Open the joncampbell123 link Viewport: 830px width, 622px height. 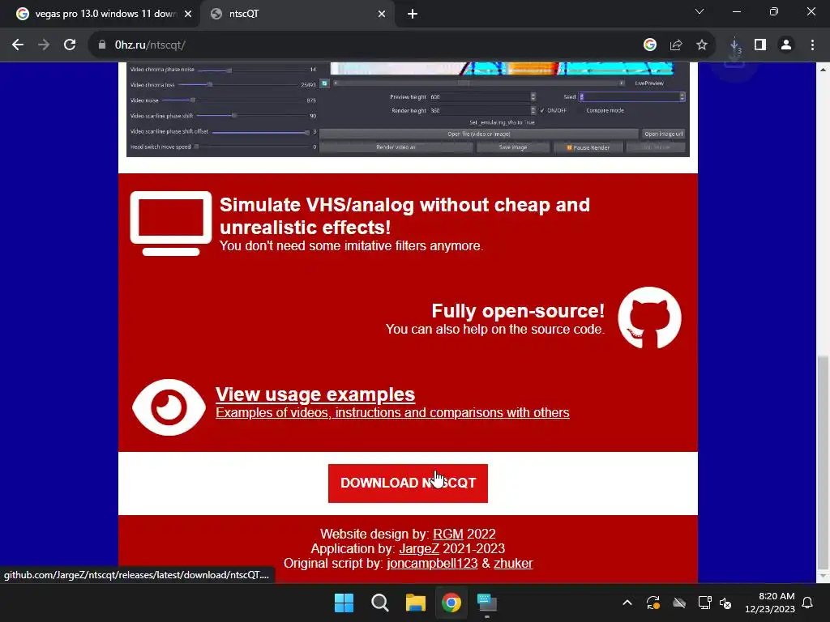tap(432, 564)
